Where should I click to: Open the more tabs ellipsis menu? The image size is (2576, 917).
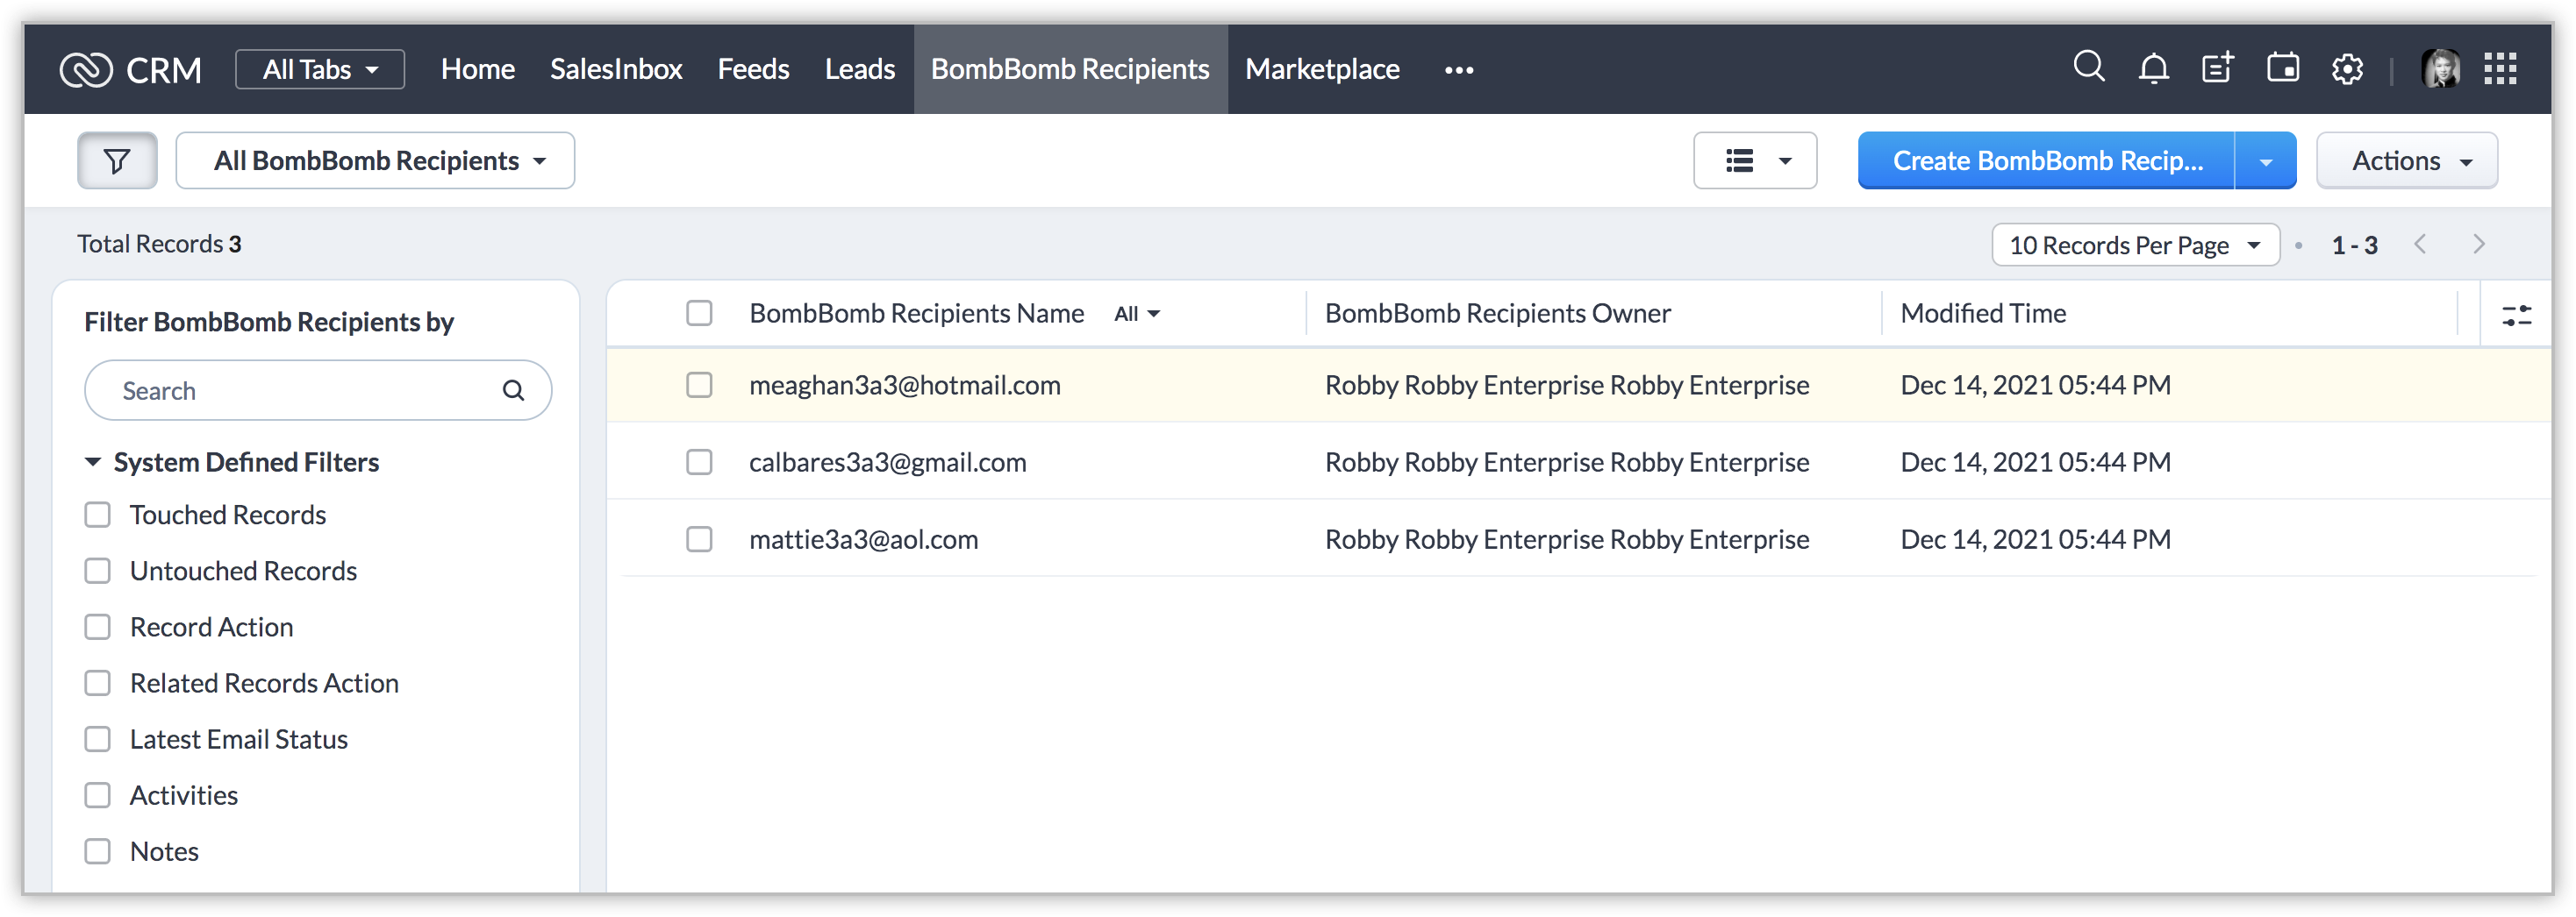coord(1459,70)
